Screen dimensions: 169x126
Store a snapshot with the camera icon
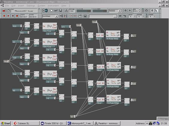[120, 16]
